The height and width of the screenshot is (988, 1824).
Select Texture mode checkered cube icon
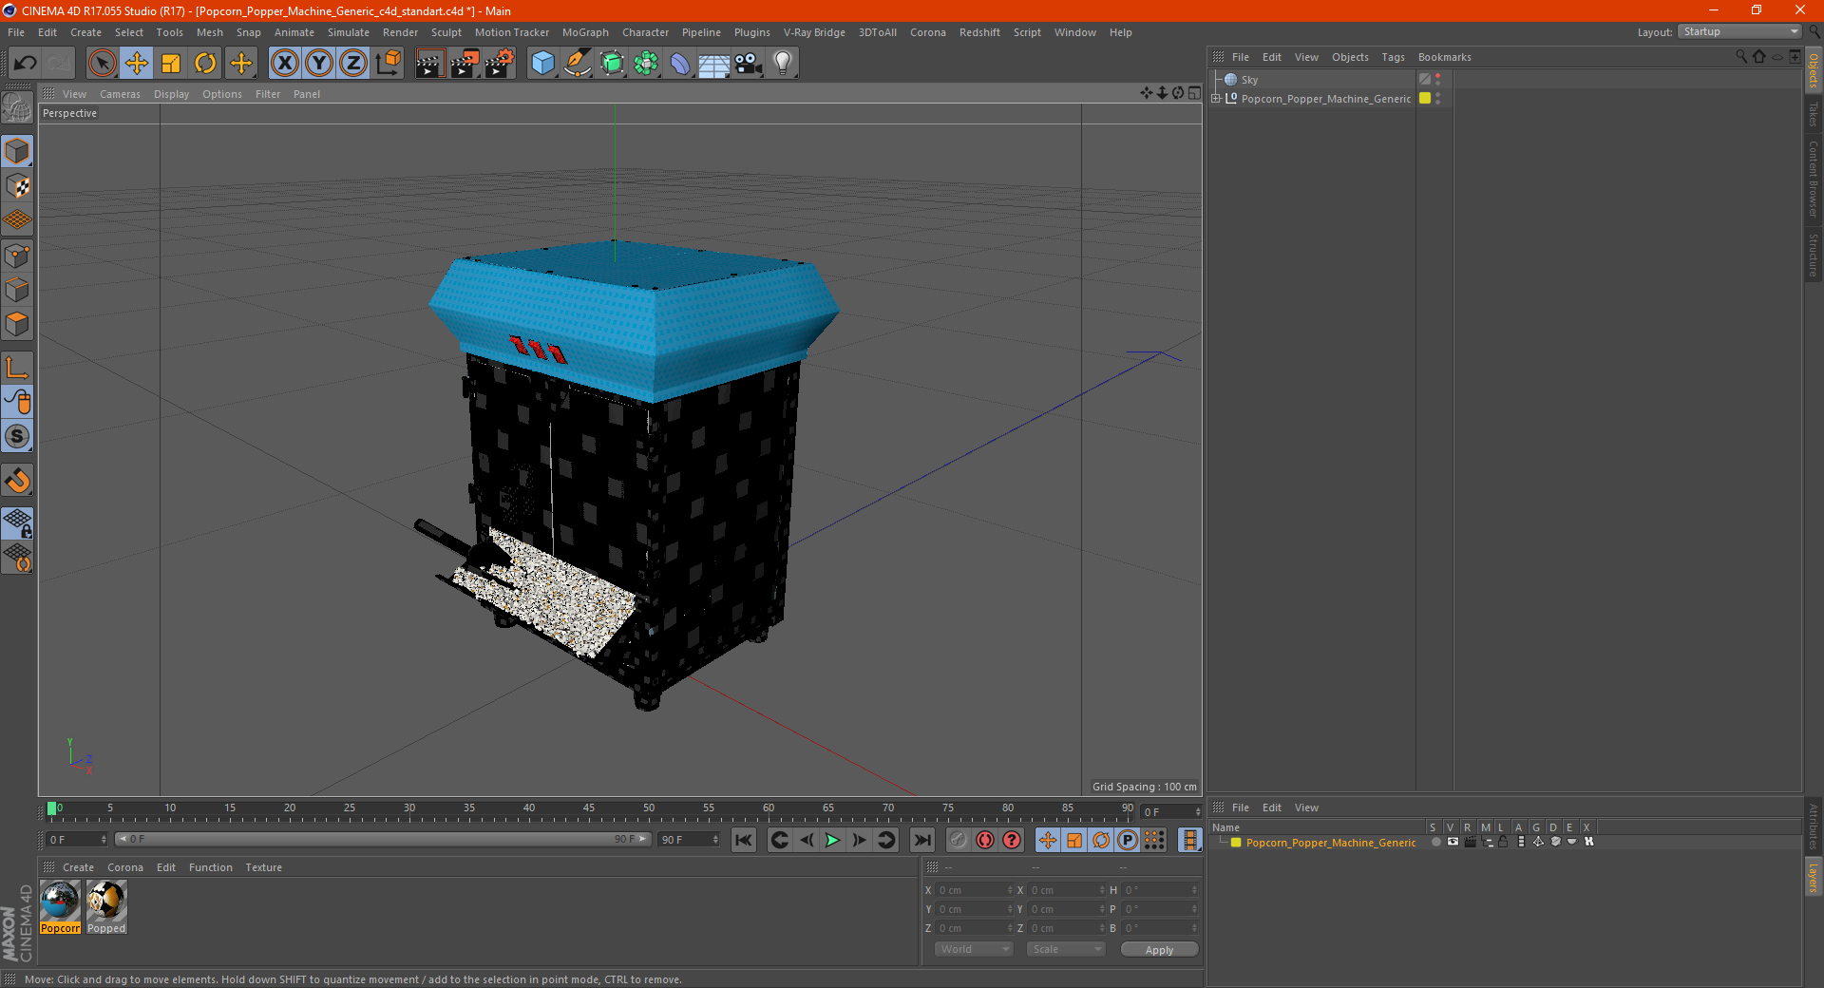(x=17, y=186)
